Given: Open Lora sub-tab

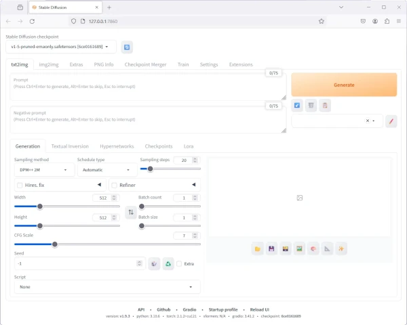Looking at the screenshot, I should tap(189, 146).
